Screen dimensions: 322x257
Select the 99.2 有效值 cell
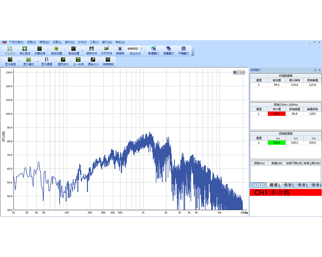277,85
